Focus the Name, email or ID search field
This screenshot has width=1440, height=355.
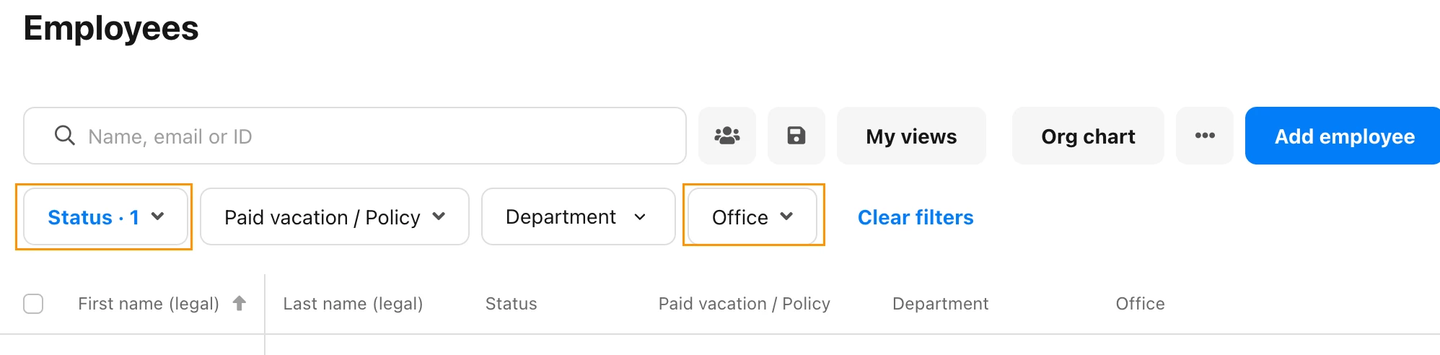coord(355,136)
